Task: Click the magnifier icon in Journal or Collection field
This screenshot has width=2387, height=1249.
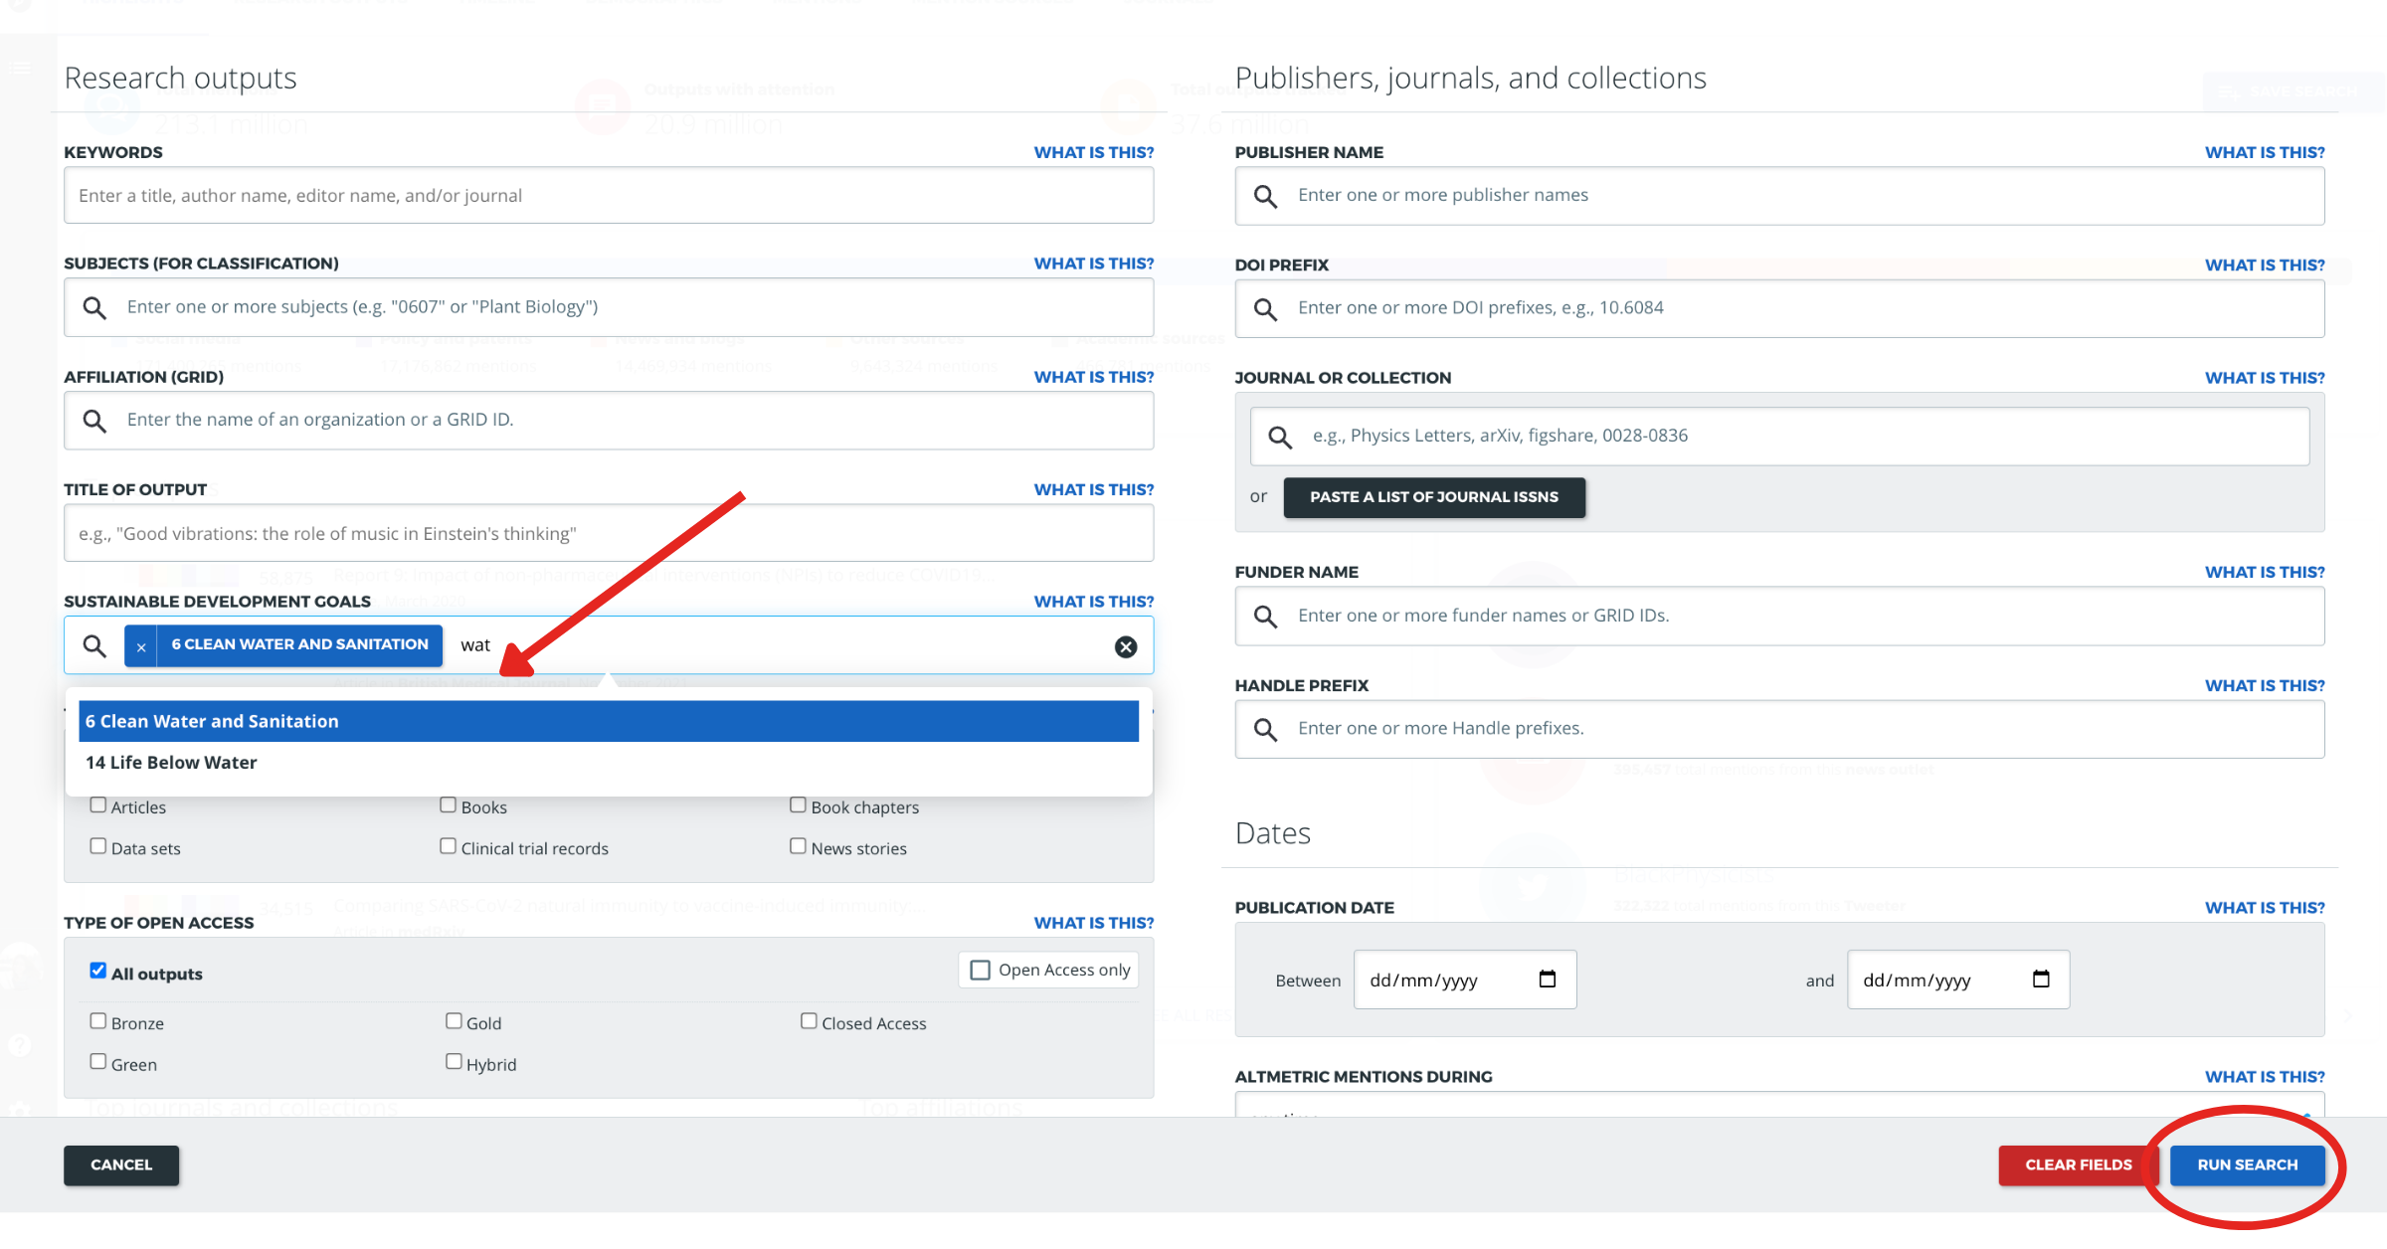Action: pos(1280,437)
